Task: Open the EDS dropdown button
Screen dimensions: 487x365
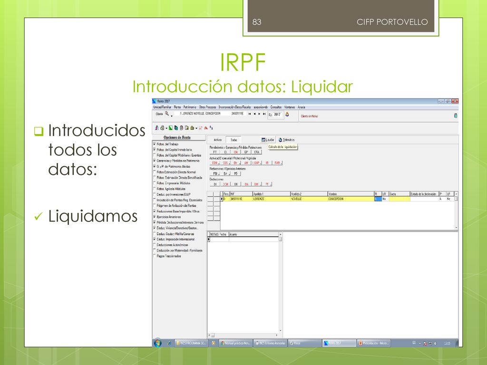Action: pos(226,163)
